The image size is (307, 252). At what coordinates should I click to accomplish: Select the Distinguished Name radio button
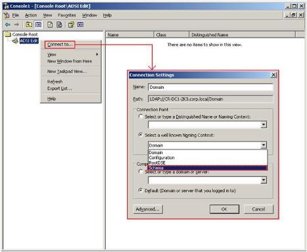pos(141,116)
